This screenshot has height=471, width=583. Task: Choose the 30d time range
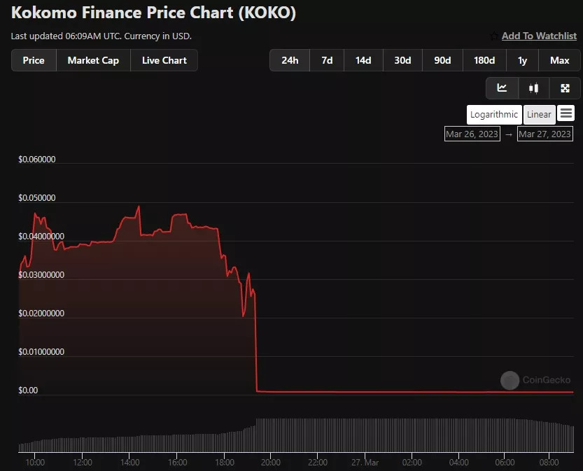[x=402, y=60]
